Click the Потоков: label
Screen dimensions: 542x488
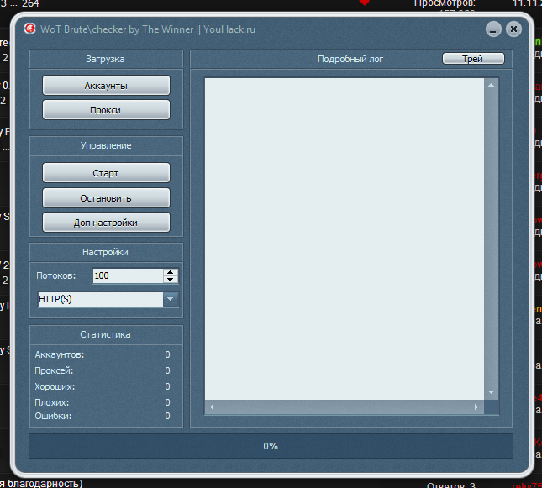[x=56, y=275]
